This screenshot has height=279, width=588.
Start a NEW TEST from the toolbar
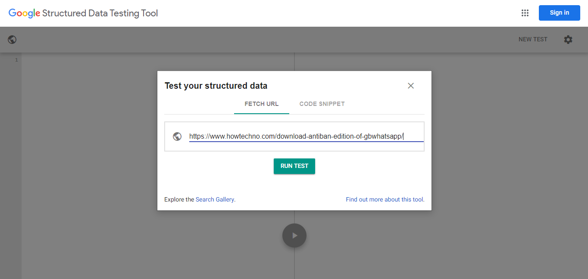coord(533,40)
